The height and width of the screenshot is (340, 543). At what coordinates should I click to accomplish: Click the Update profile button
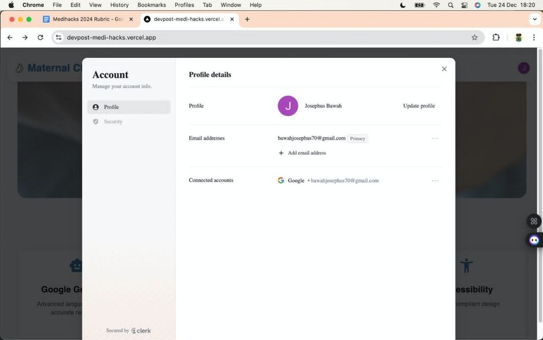click(x=418, y=106)
